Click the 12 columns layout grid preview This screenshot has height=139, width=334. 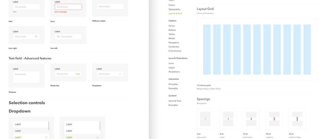pos(257,50)
